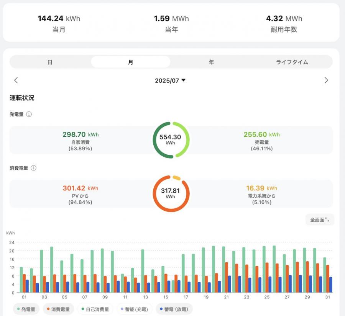Toggle 発電量 legend series
The width and height of the screenshot is (345, 316).
[x=26, y=309]
